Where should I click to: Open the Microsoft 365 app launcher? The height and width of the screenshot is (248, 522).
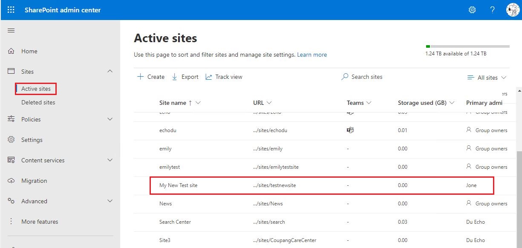[11, 9]
